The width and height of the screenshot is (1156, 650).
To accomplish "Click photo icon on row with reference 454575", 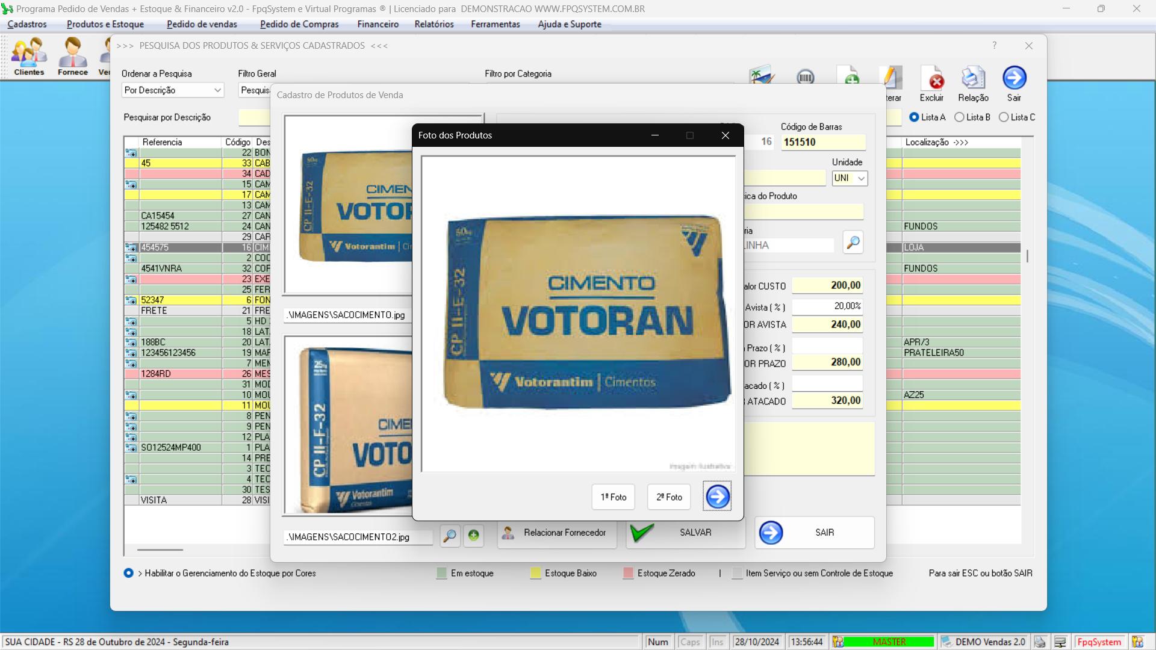I will pyautogui.click(x=131, y=247).
